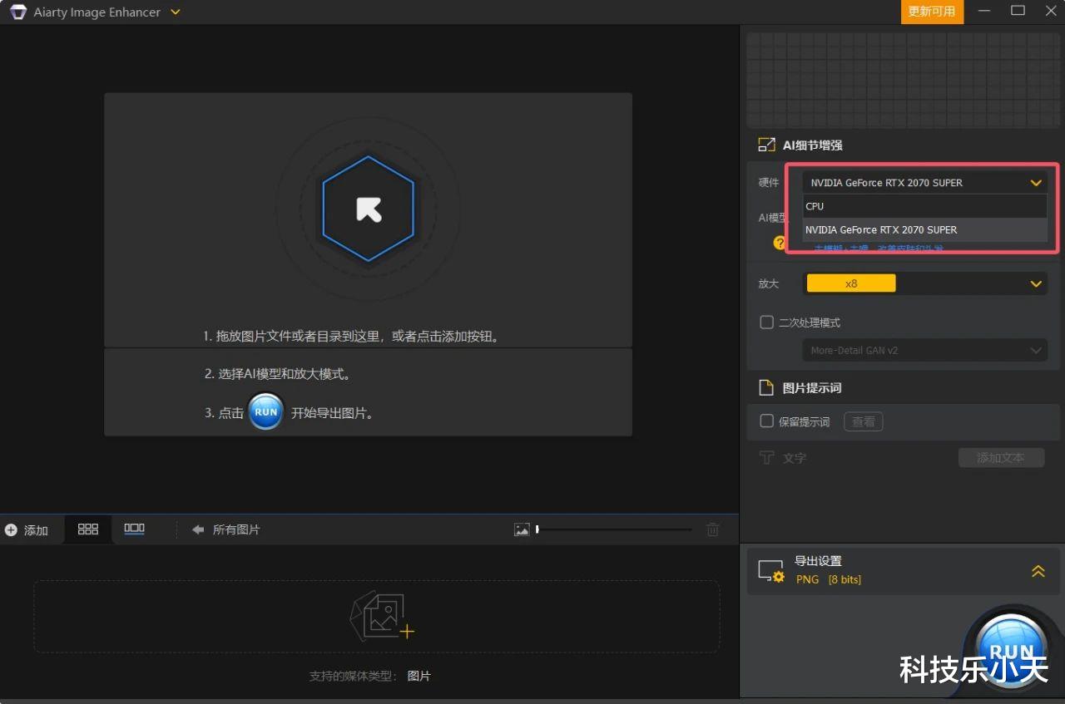Adjust the thumbnail size slider
1065x704 pixels.
[x=614, y=529]
